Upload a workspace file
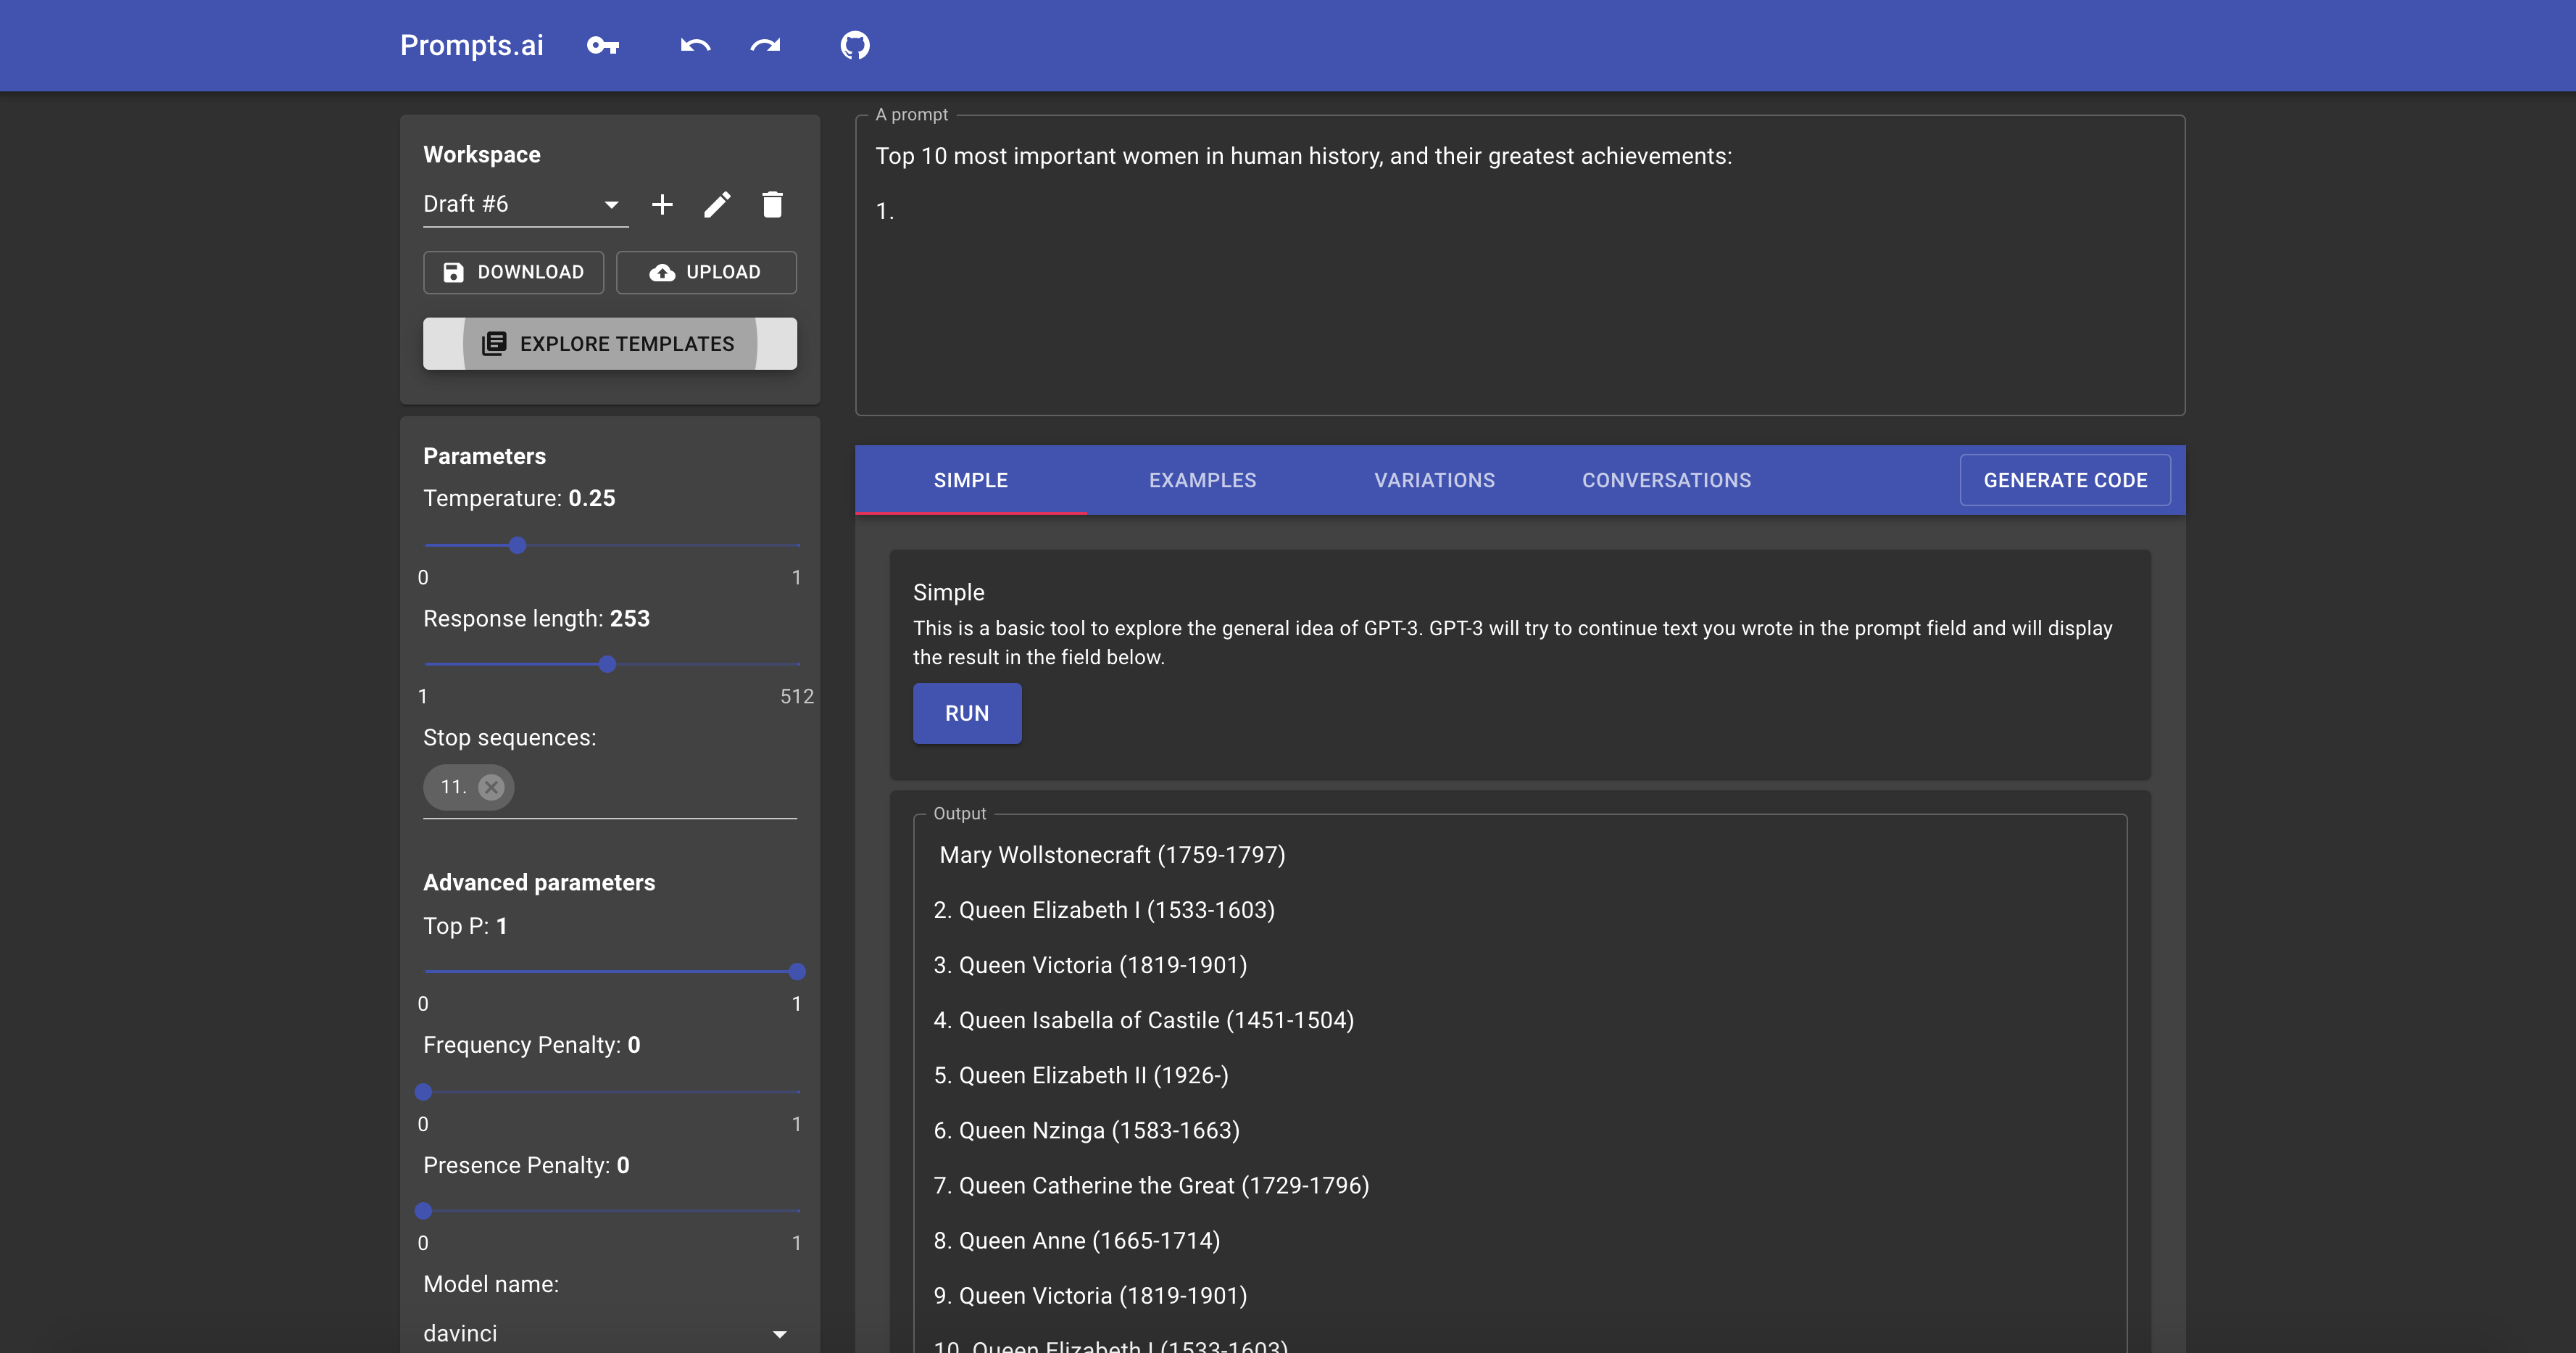 706,272
